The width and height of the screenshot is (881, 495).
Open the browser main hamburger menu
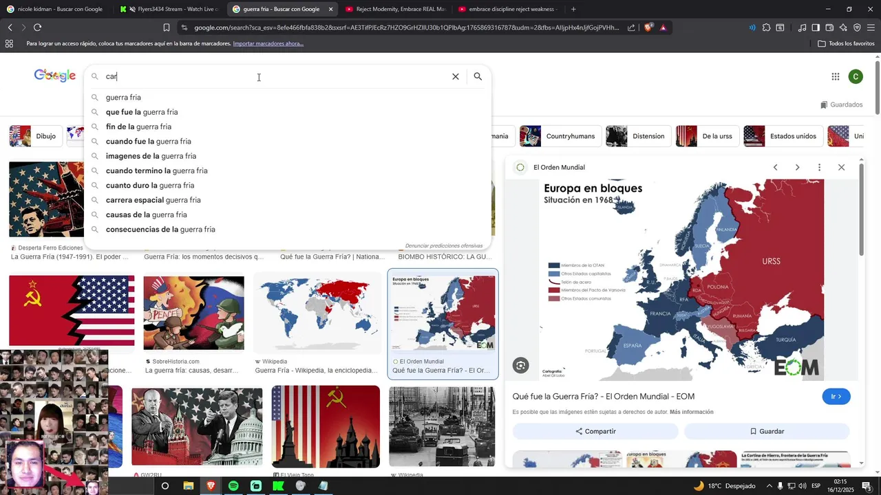[871, 27]
